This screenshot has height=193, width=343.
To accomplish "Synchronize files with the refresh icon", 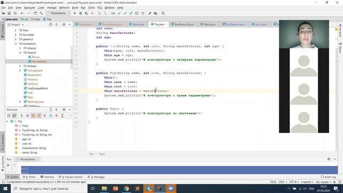I will coord(15,13).
